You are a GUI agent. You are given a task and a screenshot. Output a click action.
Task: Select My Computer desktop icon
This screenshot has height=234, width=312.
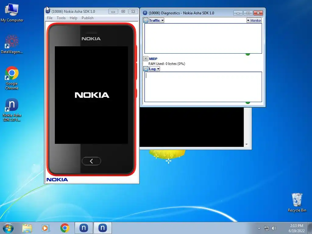12,12
